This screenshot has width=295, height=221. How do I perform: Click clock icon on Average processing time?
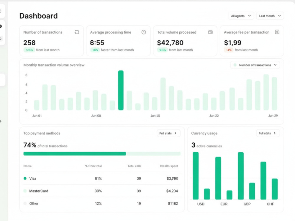[144, 32]
